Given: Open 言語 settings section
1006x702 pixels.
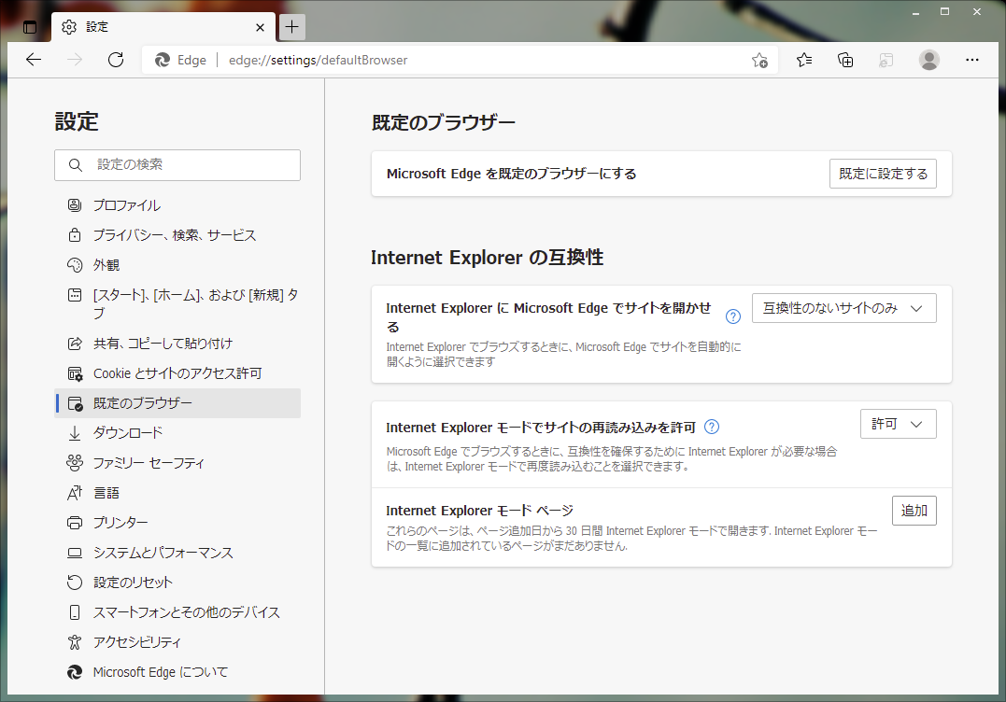Looking at the screenshot, I should point(177,492).
